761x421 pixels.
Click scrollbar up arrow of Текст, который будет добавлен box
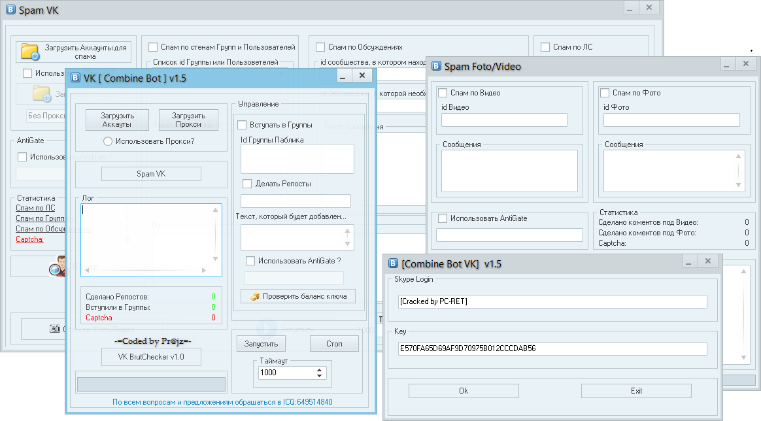(348, 230)
